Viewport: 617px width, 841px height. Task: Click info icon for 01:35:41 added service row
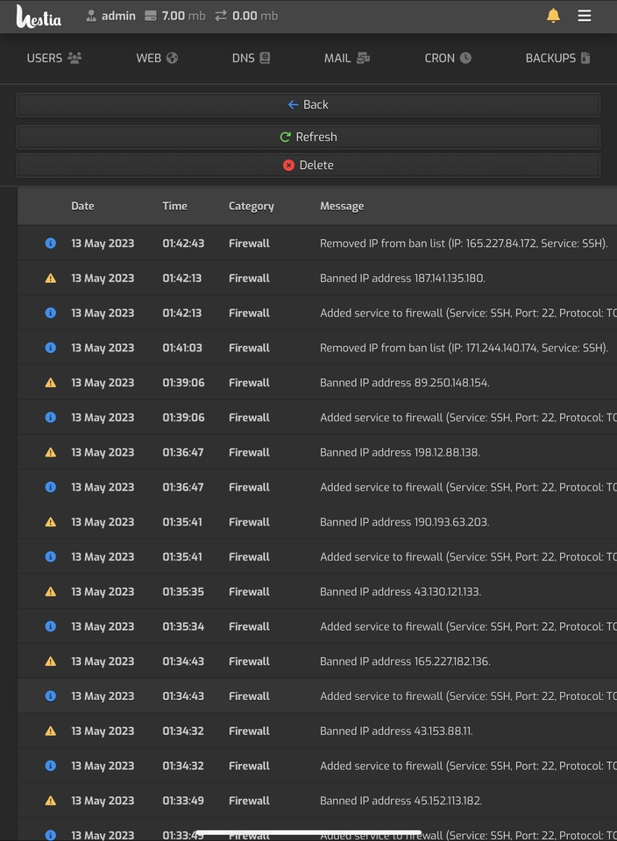coord(51,557)
